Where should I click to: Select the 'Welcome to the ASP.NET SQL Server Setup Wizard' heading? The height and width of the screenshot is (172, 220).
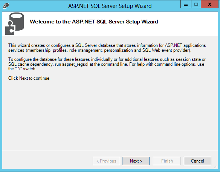coord(94,22)
